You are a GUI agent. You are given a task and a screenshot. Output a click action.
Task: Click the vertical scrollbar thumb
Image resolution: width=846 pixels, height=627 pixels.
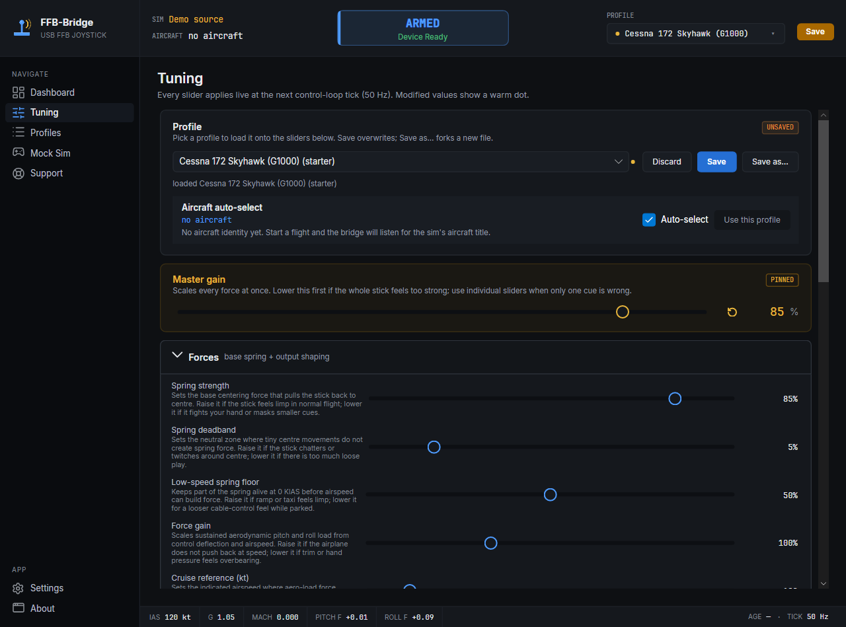click(824, 202)
